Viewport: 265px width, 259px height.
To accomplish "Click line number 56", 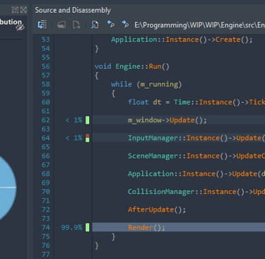I will [46, 67].
